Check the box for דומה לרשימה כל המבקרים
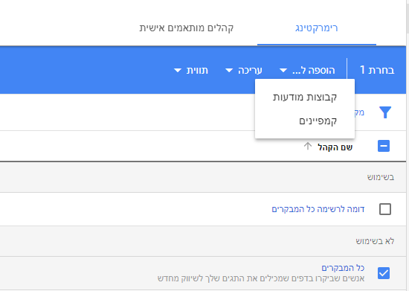Screen dimensions: 409x291 [x=385, y=209]
